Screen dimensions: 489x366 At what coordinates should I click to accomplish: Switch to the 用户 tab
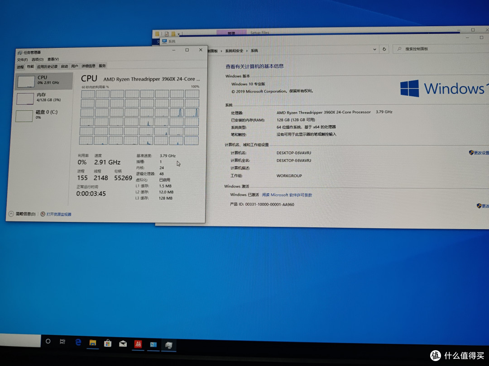(75, 66)
